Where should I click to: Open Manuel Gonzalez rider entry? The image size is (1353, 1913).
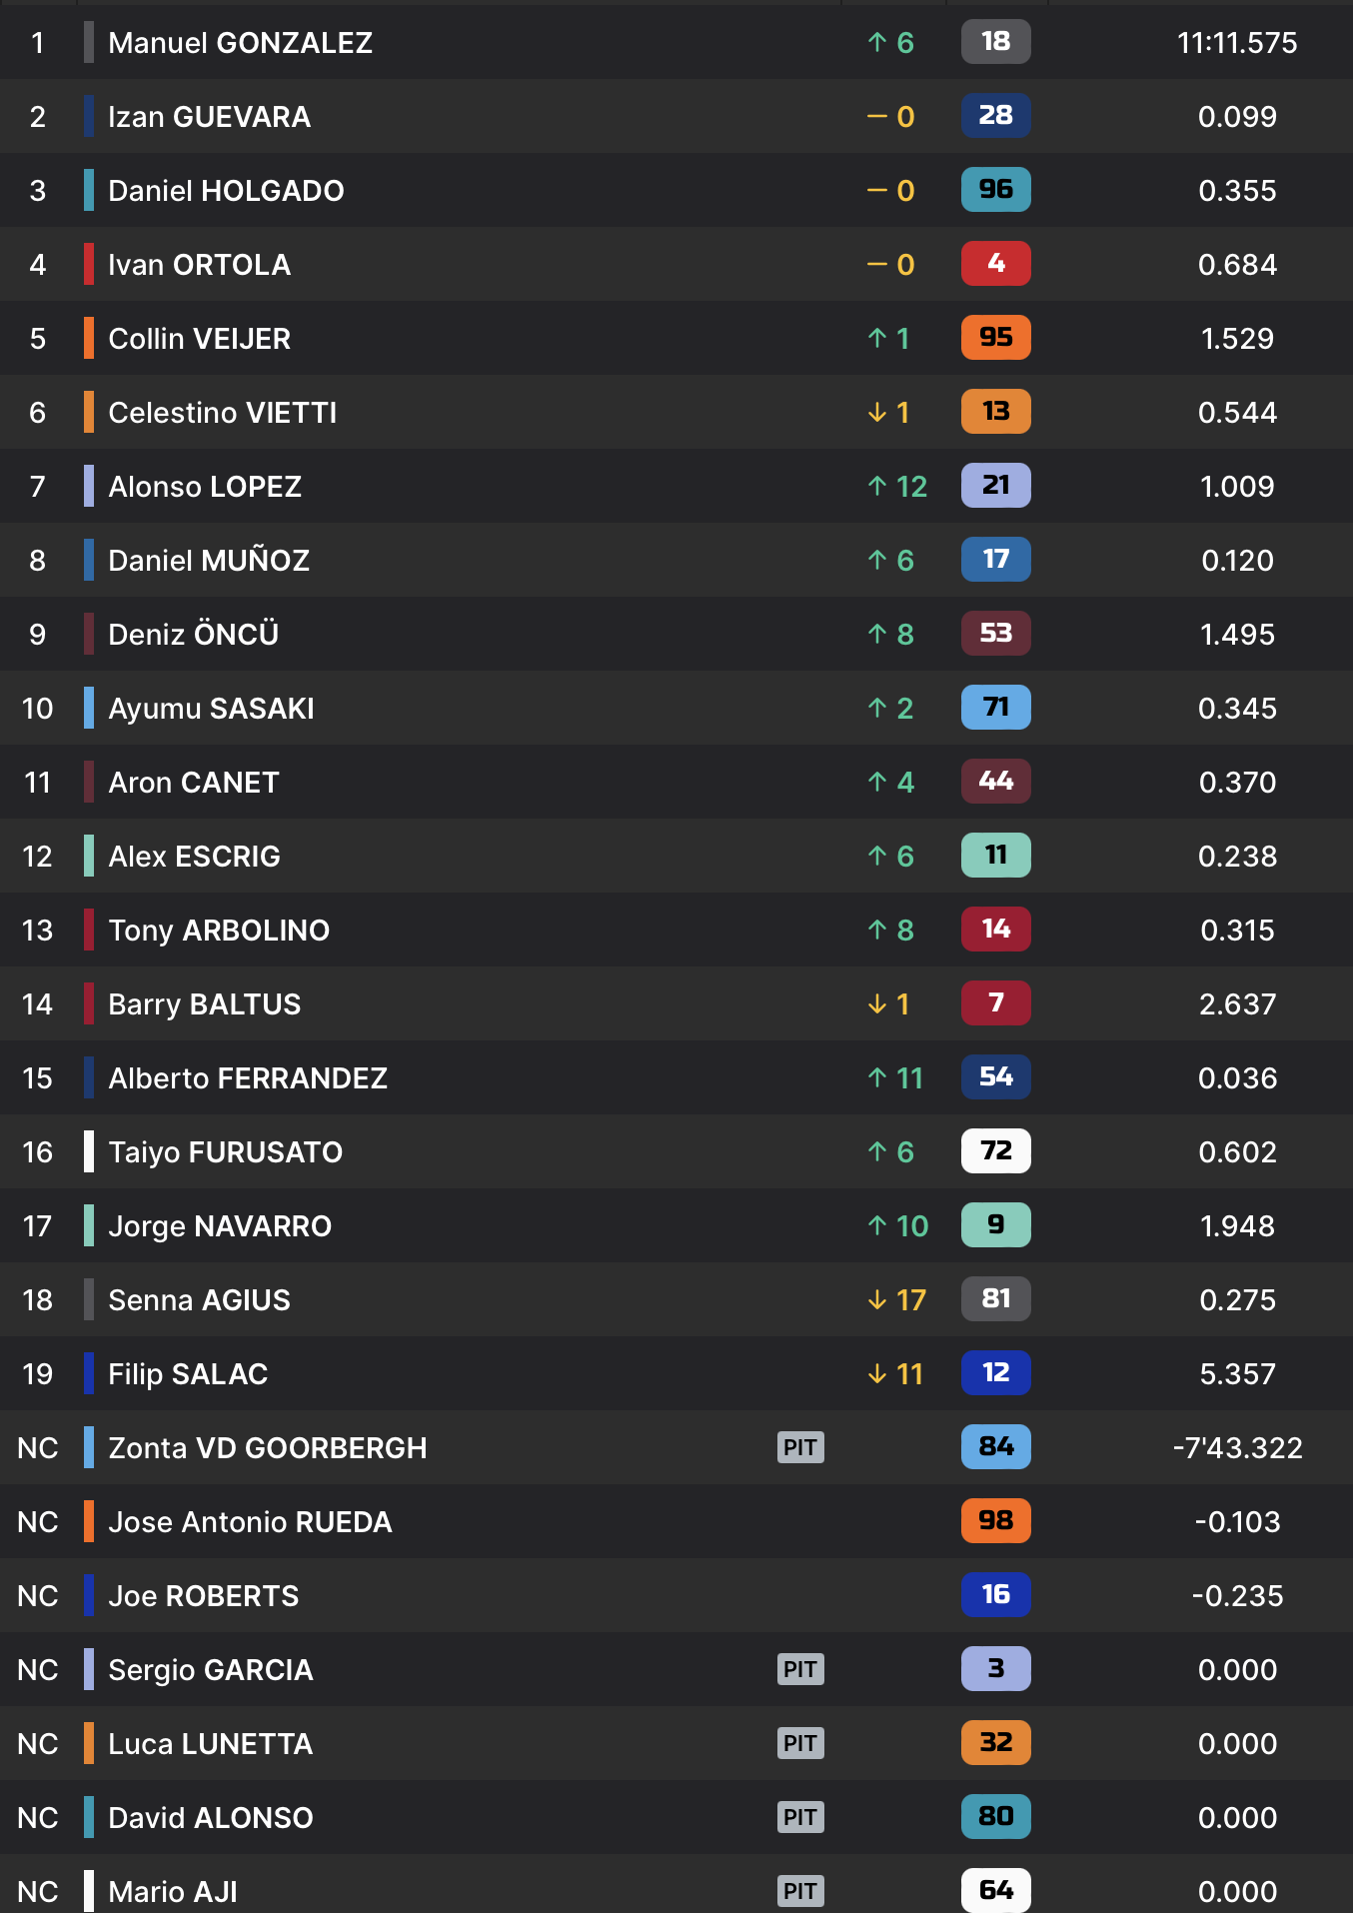[x=240, y=43]
